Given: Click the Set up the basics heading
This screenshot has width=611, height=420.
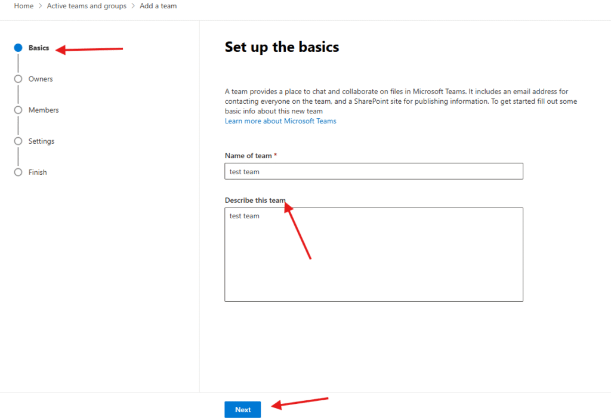Looking at the screenshot, I should (x=282, y=47).
